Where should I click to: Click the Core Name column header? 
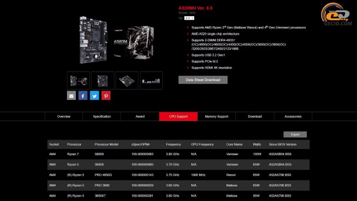click(x=234, y=145)
